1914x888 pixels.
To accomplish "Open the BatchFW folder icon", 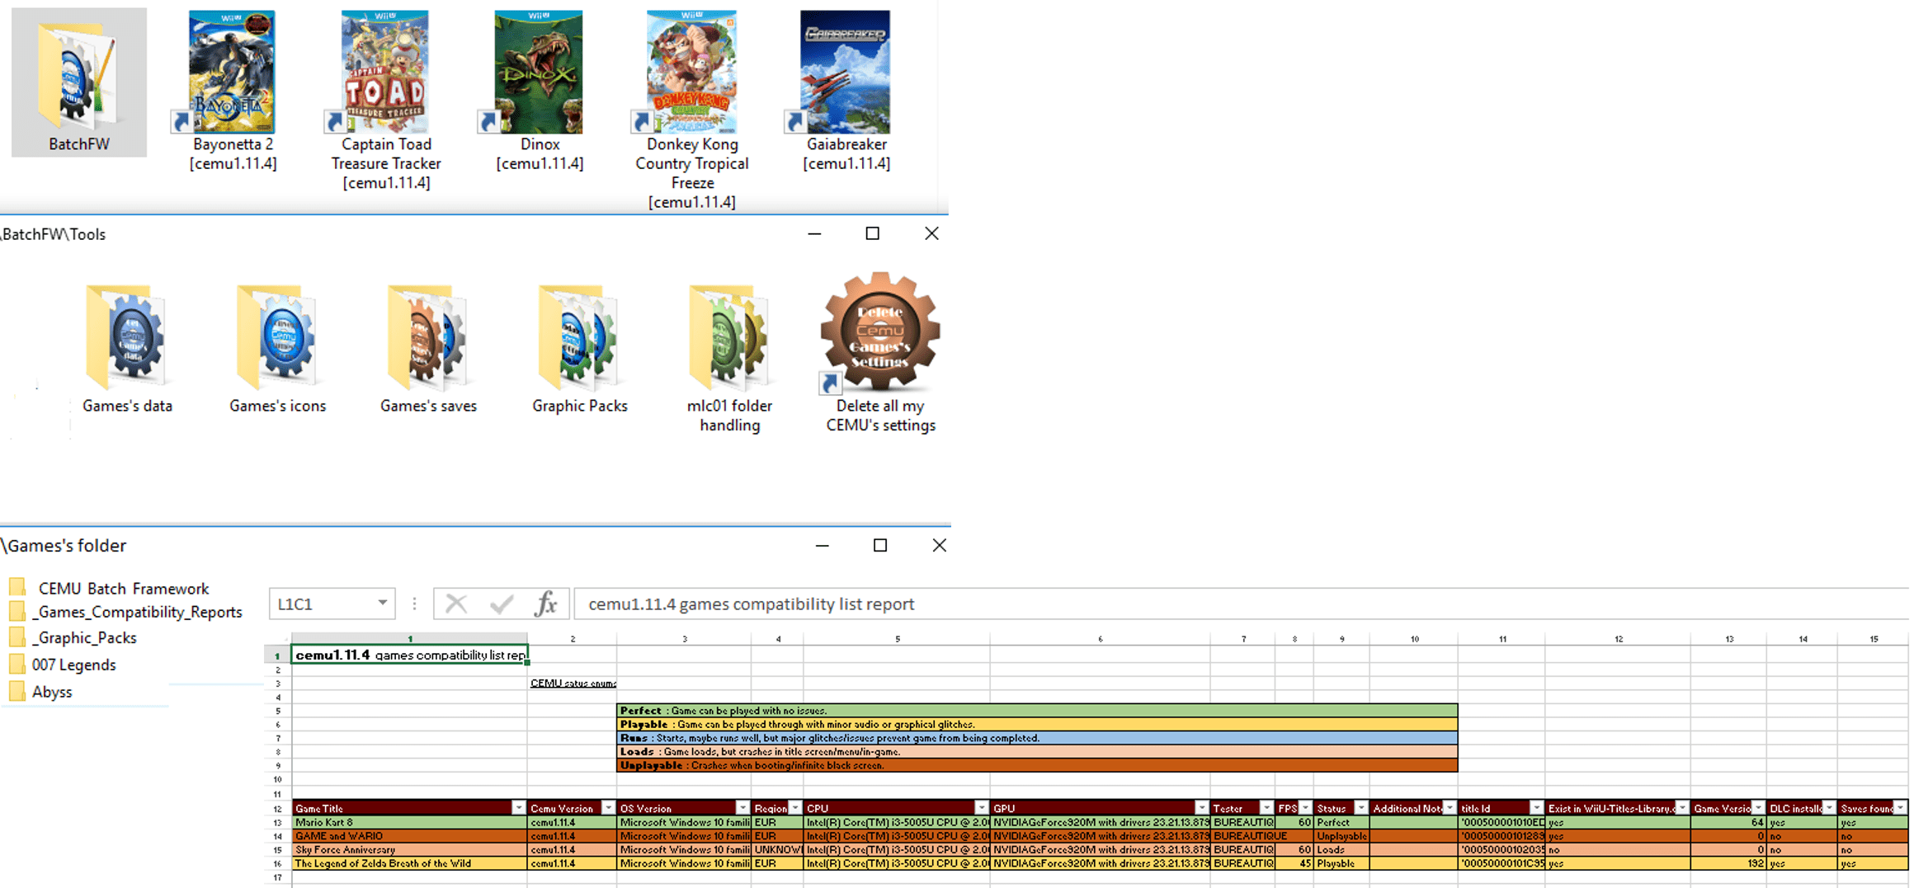I will [79, 82].
